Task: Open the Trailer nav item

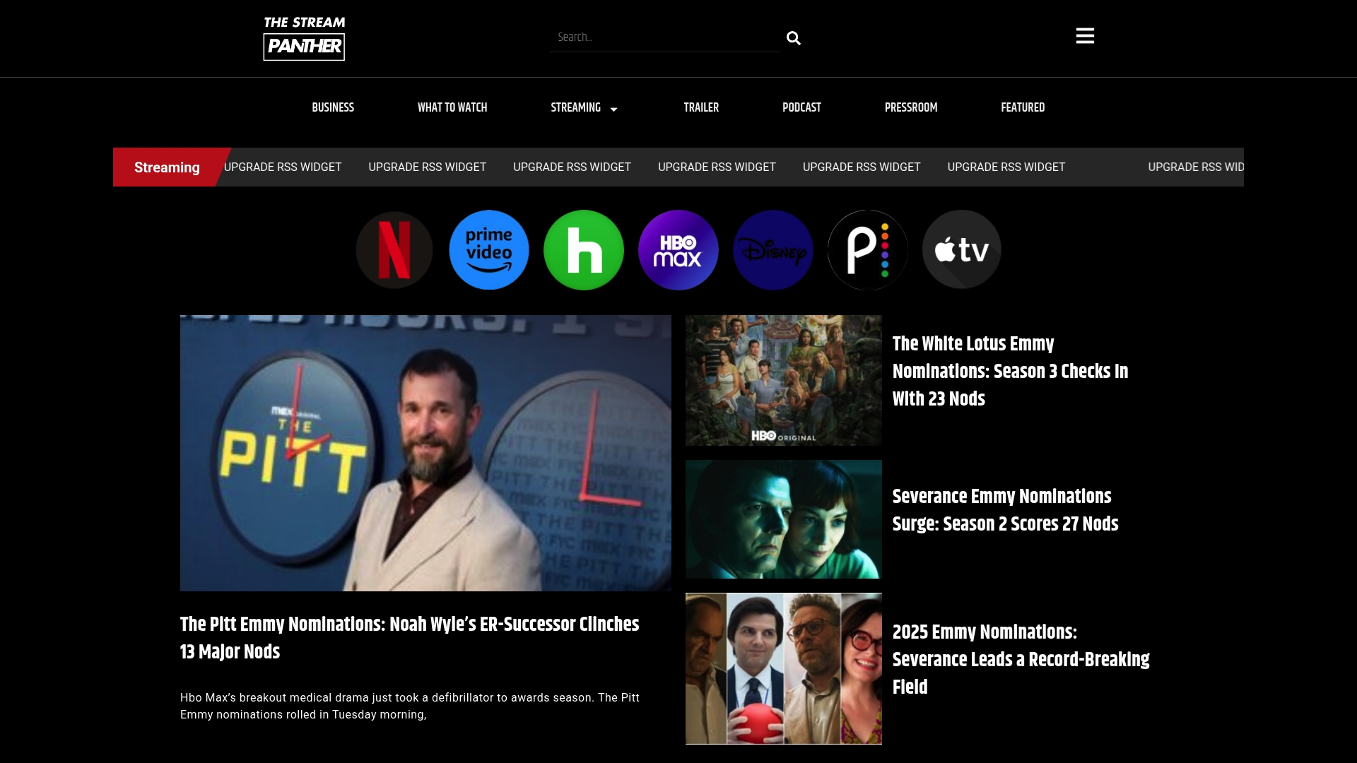Action: pyautogui.click(x=701, y=107)
